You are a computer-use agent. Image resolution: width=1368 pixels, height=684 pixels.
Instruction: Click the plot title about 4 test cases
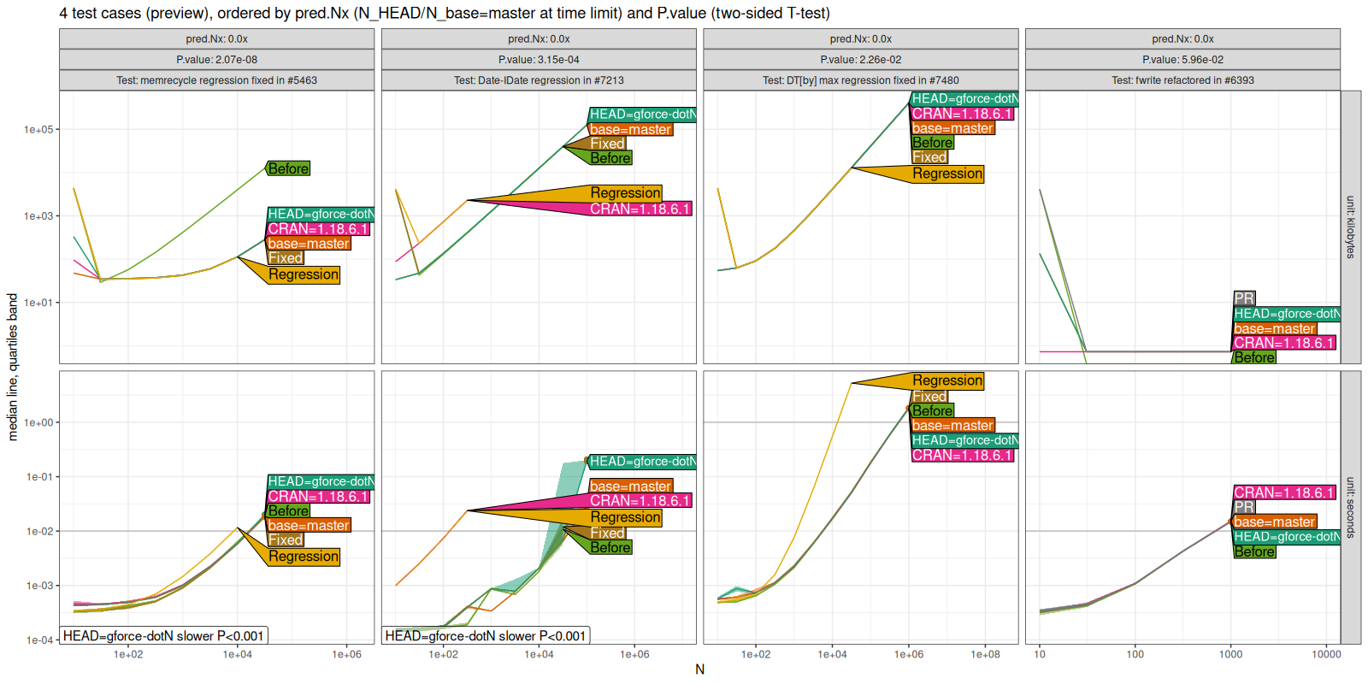tap(445, 13)
